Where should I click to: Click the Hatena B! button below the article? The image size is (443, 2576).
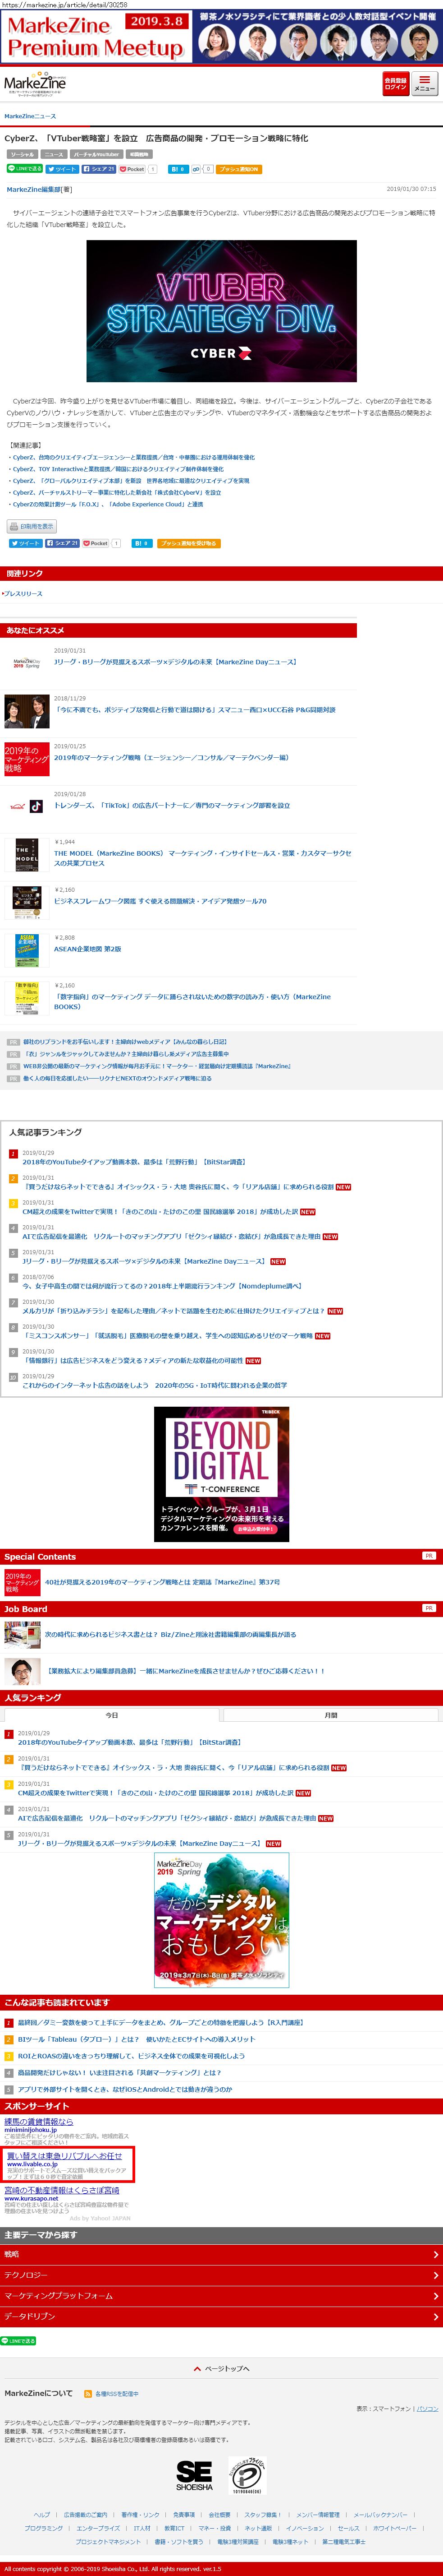pyautogui.click(x=142, y=543)
